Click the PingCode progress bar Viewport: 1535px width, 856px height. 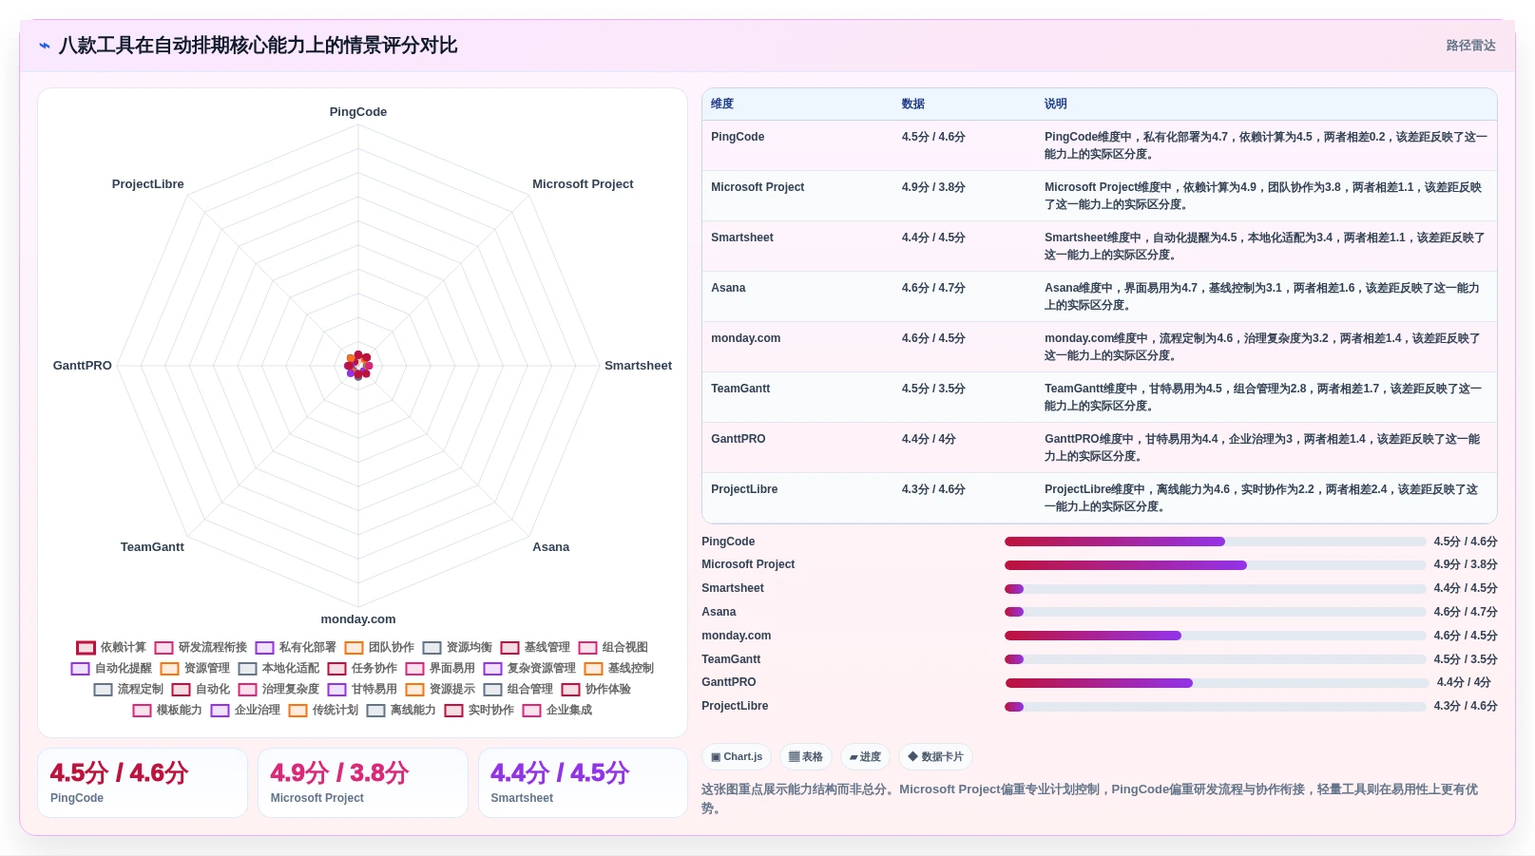click(1215, 542)
